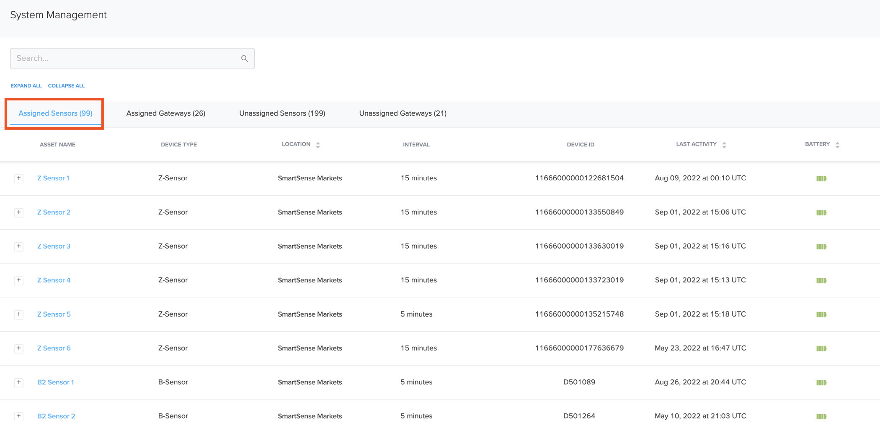Screen dimensions: 880x430
Task: Open the Z Sensor 1 asset link
Action: (x=53, y=178)
